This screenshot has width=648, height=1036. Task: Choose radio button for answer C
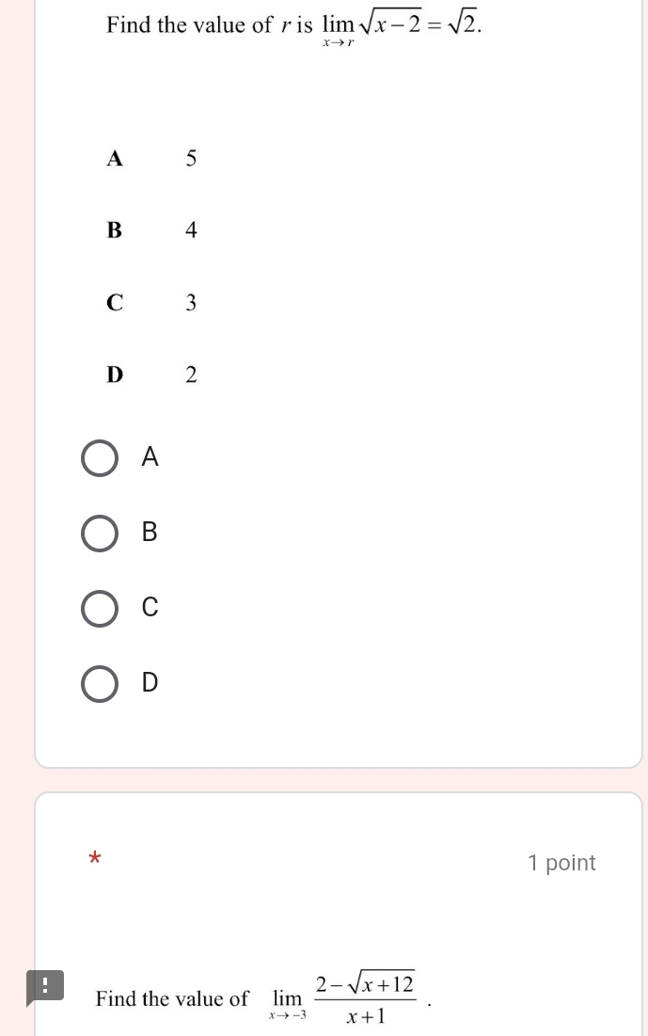[x=100, y=608]
